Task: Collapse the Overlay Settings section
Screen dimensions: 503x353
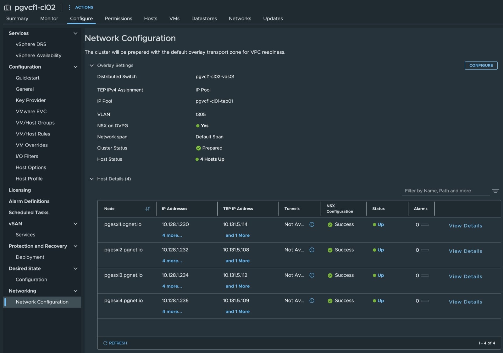Action: (x=91, y=65)
